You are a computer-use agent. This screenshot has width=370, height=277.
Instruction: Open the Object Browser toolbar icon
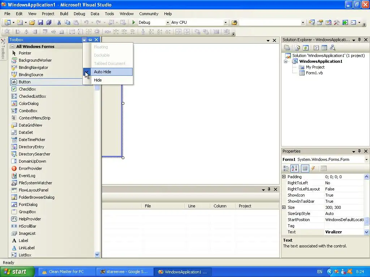point(328,22)
